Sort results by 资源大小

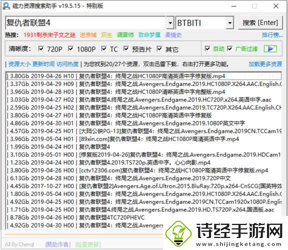pyautogui.click(x=19, y=64)
